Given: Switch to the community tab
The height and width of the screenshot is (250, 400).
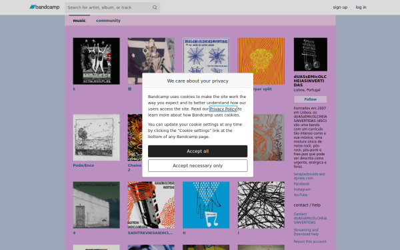Looking at the screenshot, I should [x=108, y=21].
